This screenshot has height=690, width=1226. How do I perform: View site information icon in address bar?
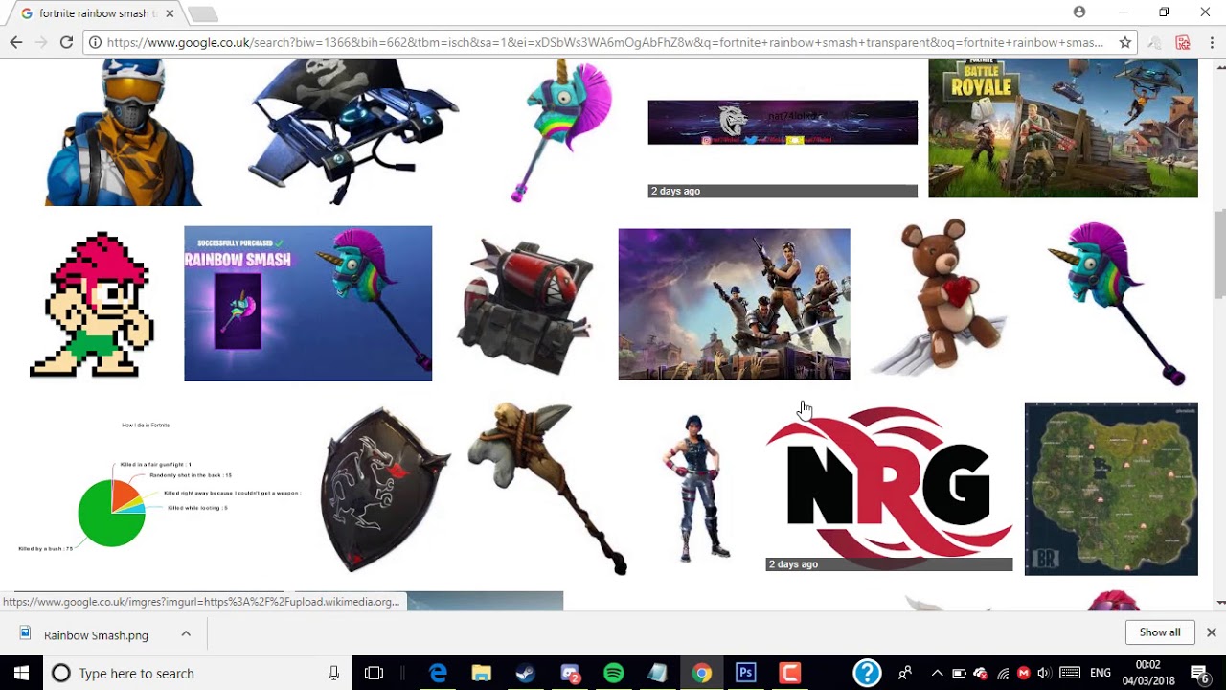(x=95, y=42)
